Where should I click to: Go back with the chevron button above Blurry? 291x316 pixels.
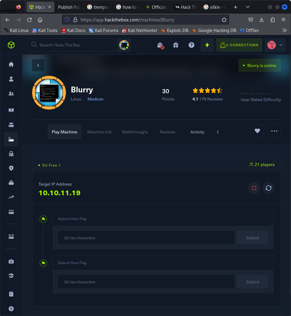click(x=38, y=65)
